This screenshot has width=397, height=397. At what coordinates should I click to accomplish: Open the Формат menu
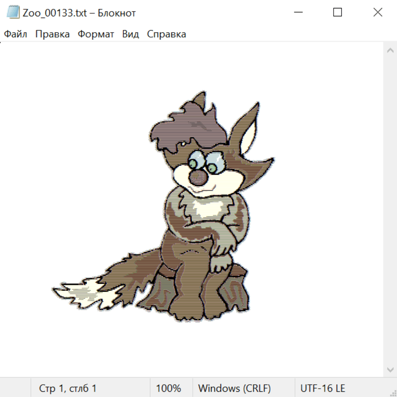pos(96,34)
